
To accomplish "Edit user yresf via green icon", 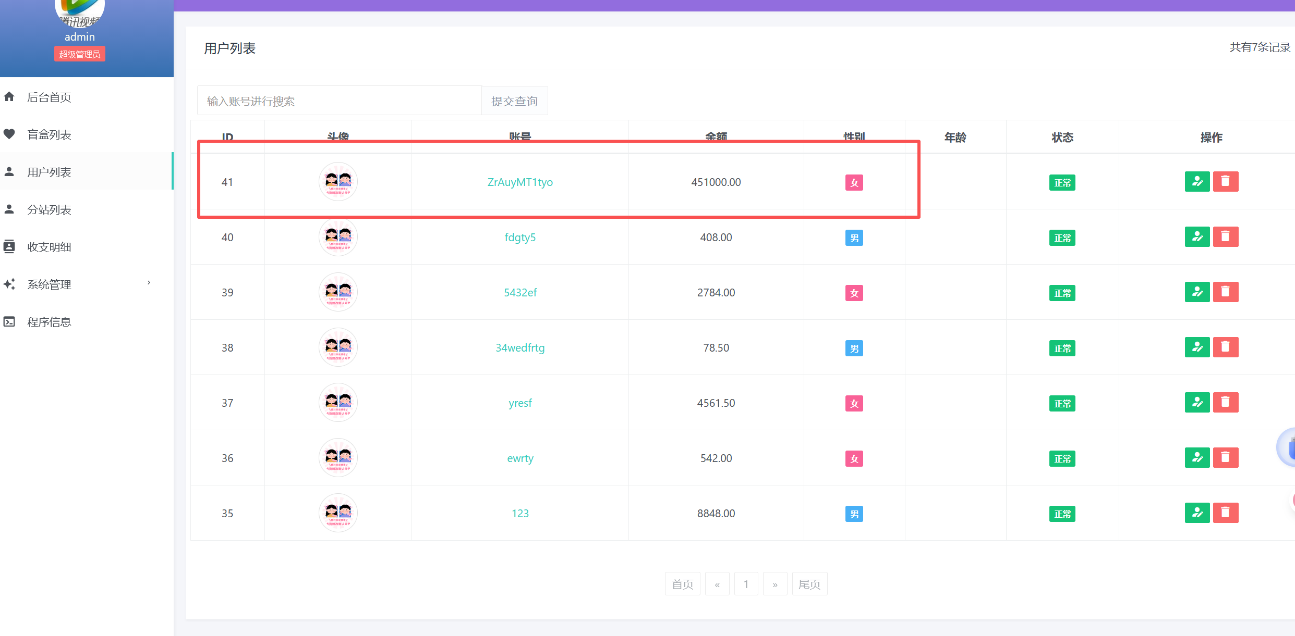I will point(1197,403).
